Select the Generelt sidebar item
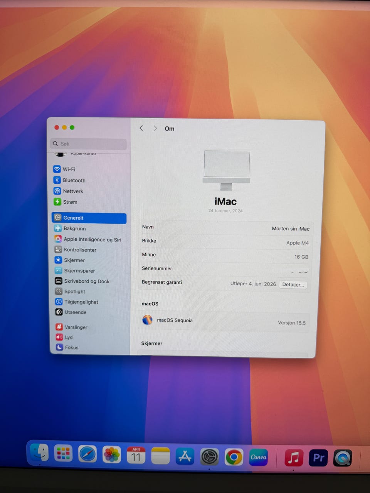Screen dimensions: 370x493 [x=89, y=218]
